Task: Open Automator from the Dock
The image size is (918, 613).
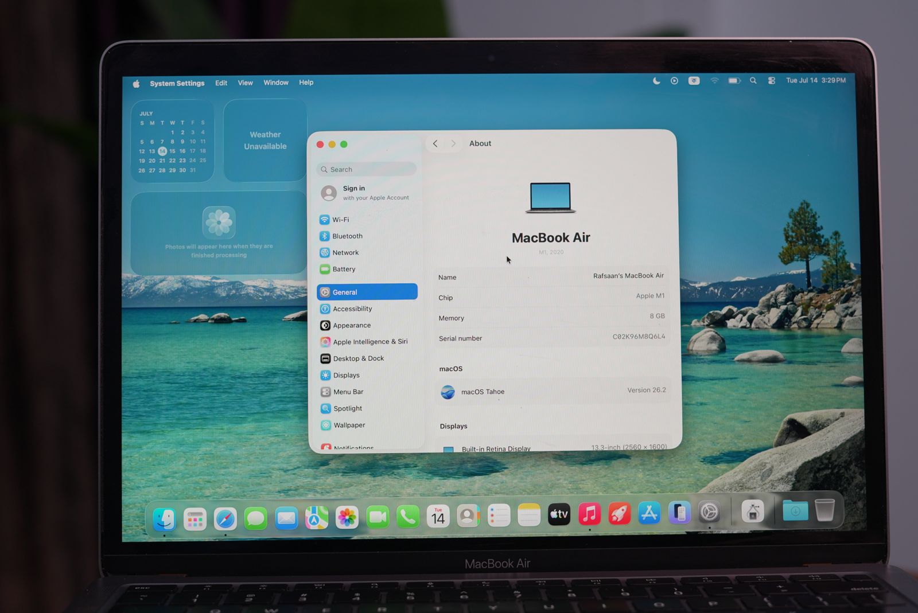Action: click(x=753, y=511)
